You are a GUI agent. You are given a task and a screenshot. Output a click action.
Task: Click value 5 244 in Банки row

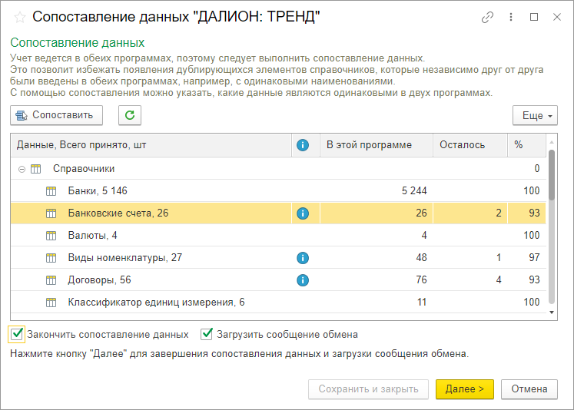[414, 191]
